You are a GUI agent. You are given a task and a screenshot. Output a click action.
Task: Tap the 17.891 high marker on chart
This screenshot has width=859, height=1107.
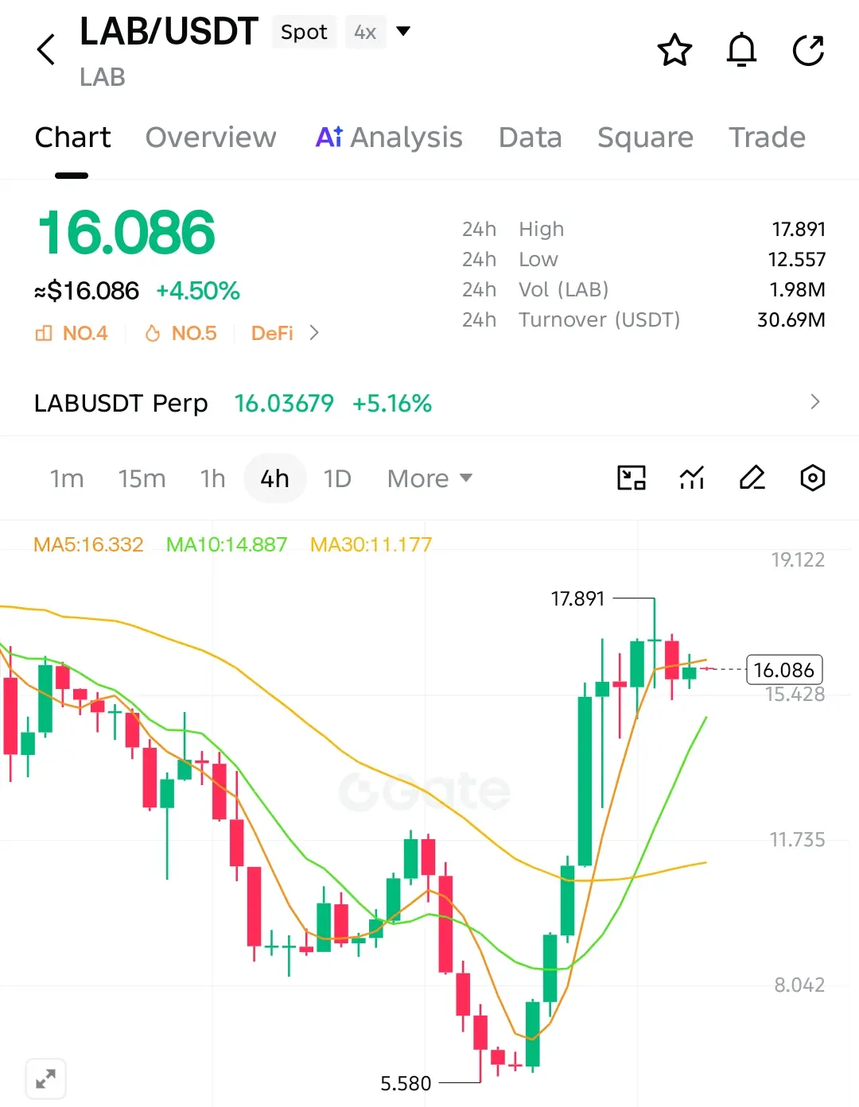(x=577, y=598)
